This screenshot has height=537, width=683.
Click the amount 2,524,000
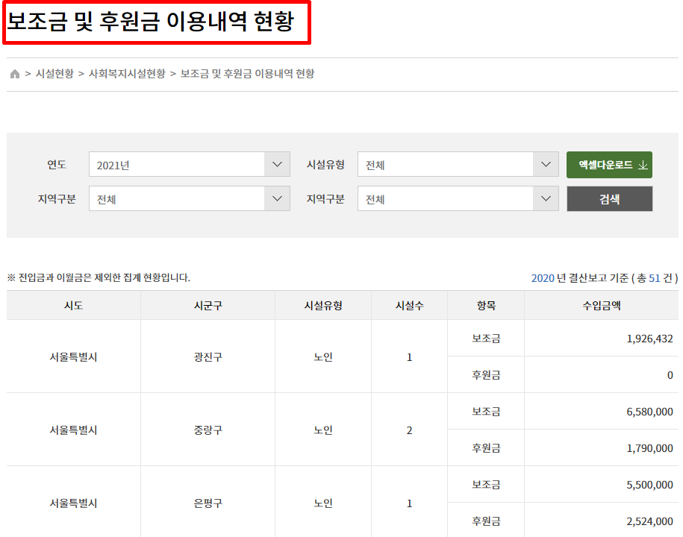coord(649,521)
